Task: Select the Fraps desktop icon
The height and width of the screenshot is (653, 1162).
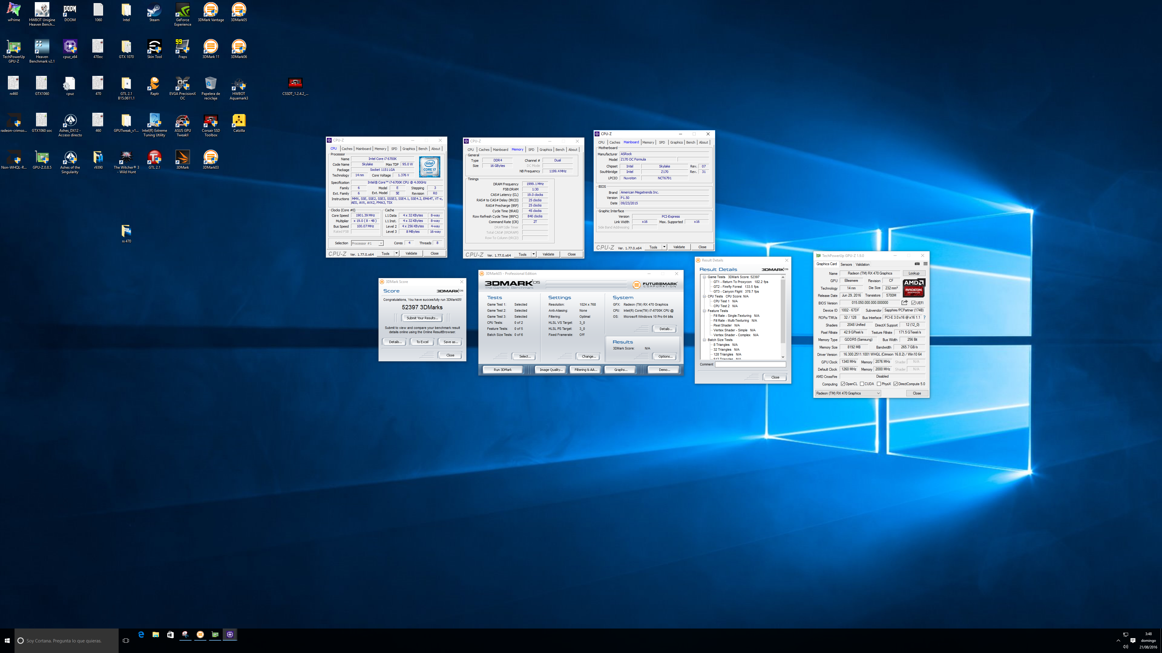Action: (x=183, y=50)
